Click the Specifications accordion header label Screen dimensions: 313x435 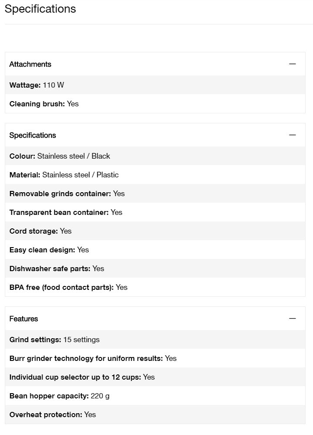[33, 135]
